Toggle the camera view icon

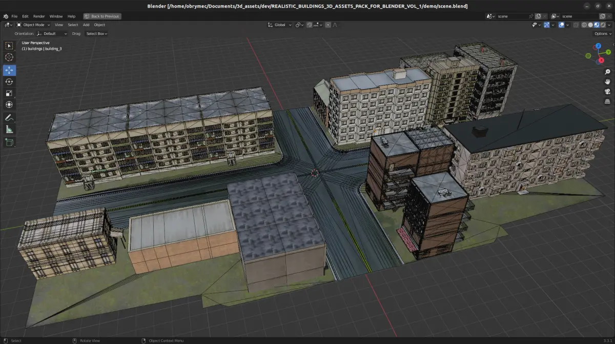tap(607, 92)
